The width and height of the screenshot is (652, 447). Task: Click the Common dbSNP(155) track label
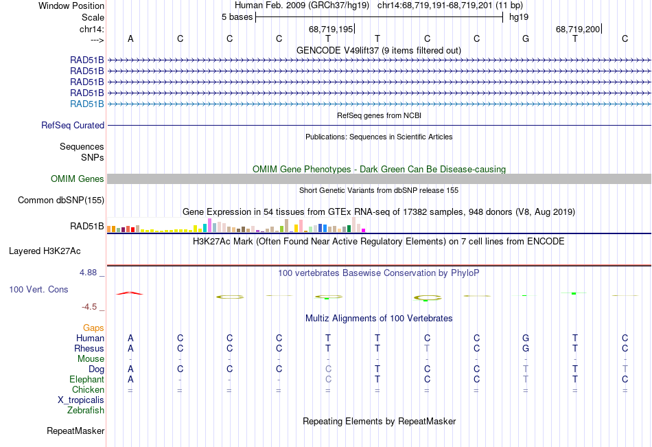click(x=61, y=200)
